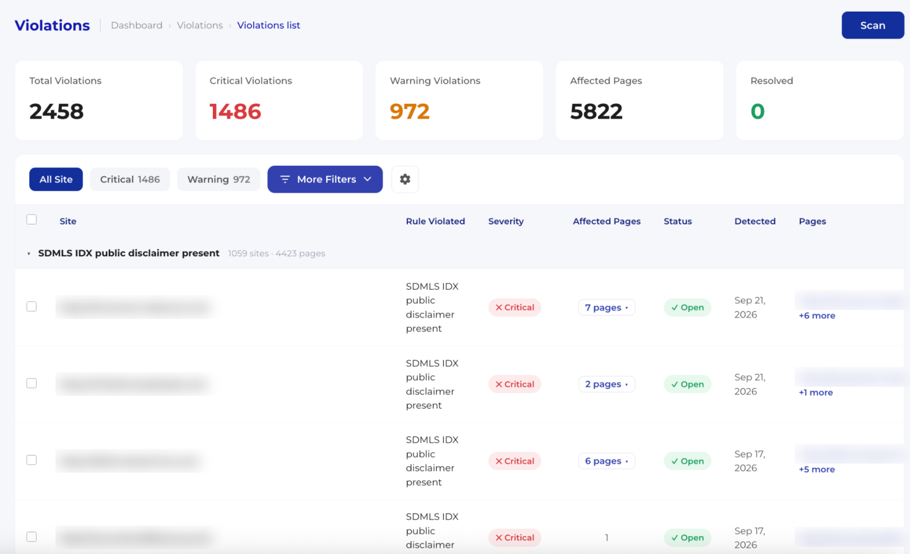Expand the 7 pages dropdown

607,308
